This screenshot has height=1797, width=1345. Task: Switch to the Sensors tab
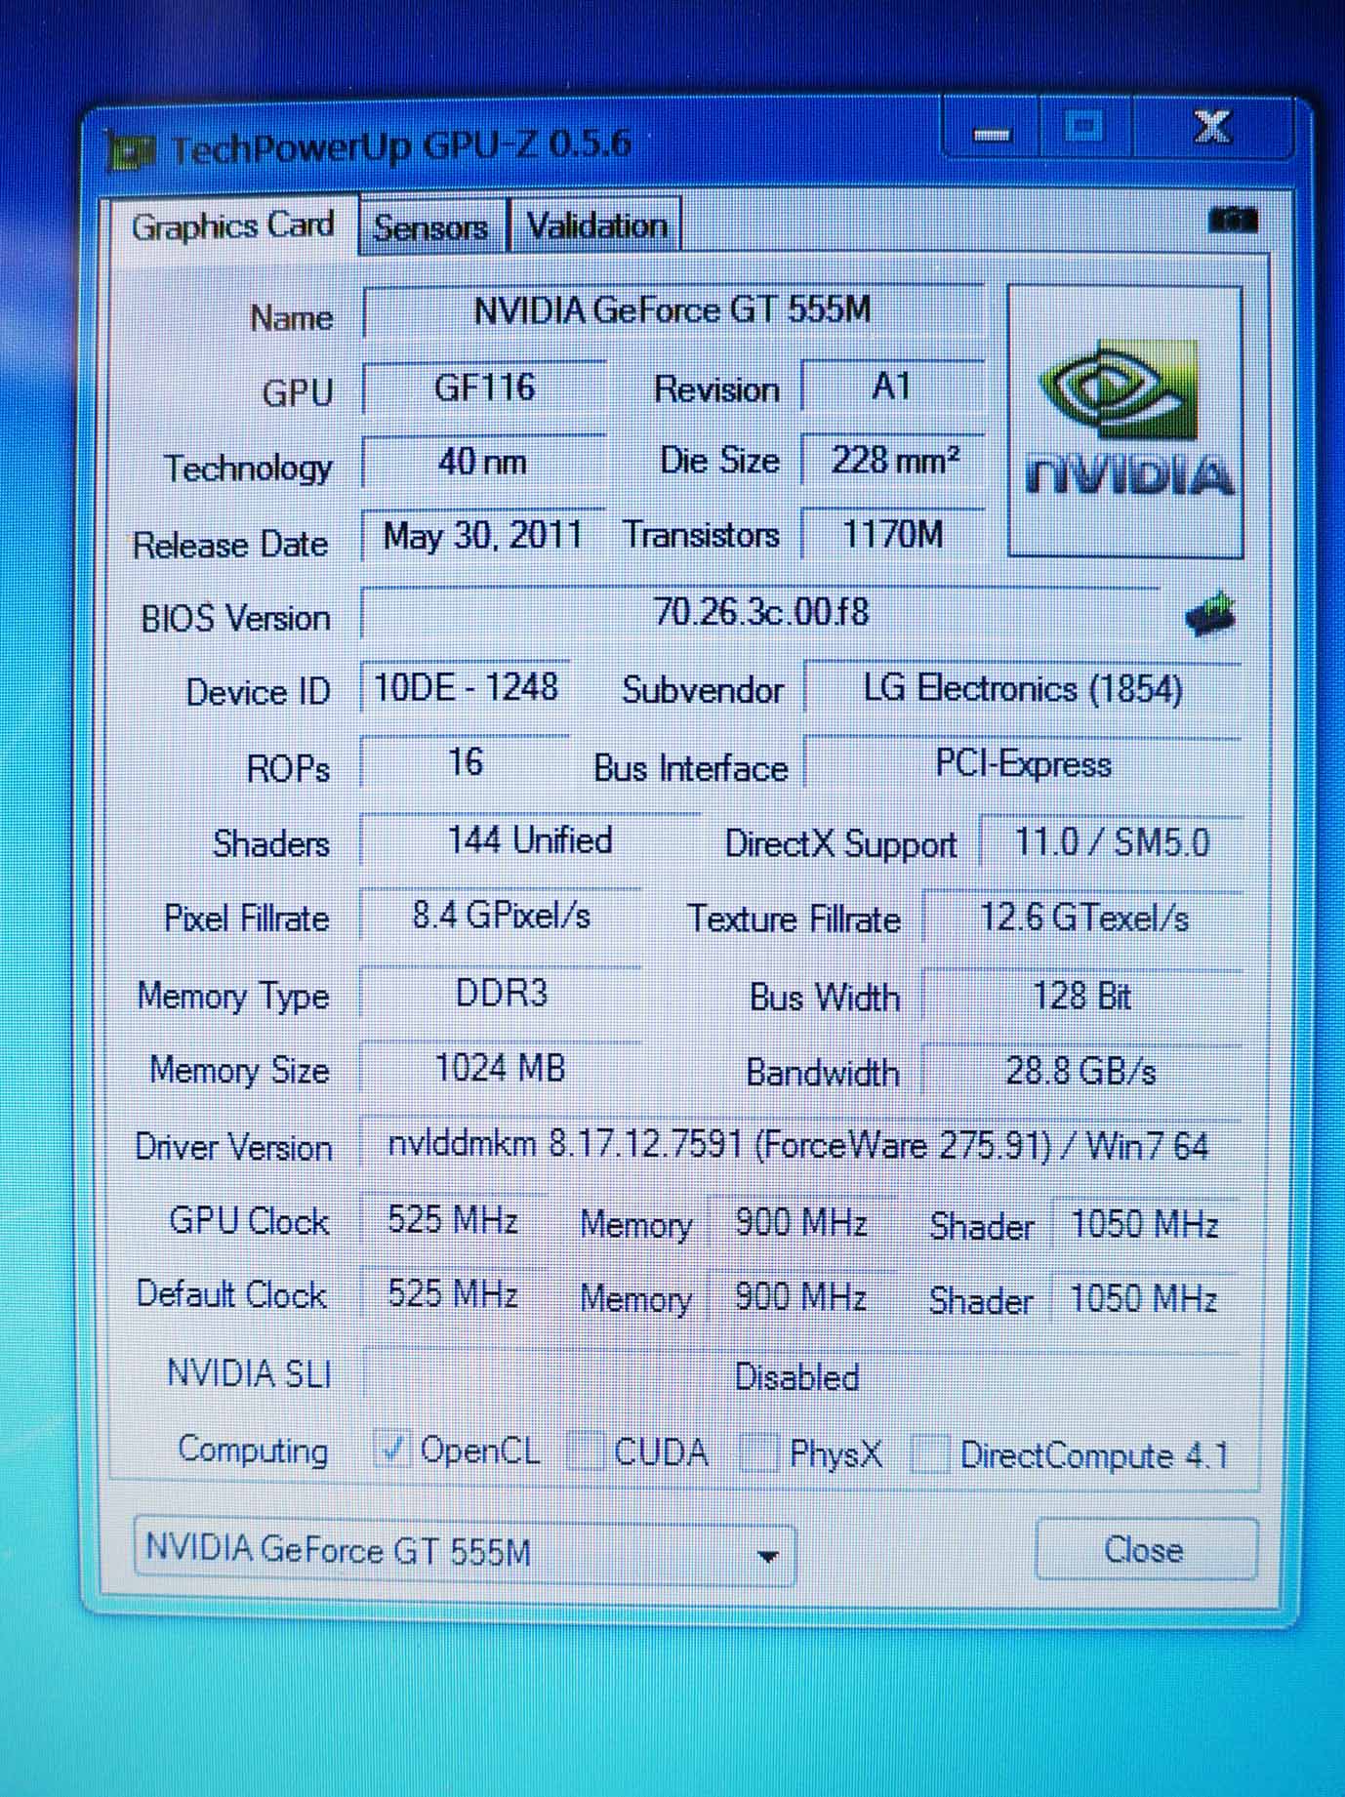pos(431,227)
